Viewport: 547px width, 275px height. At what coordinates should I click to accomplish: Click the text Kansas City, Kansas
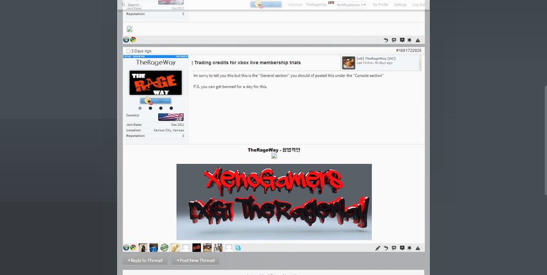(168, 130)
